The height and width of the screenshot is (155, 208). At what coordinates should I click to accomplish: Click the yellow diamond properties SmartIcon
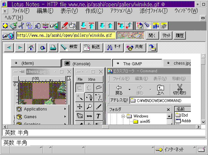[x=5, y=26]
